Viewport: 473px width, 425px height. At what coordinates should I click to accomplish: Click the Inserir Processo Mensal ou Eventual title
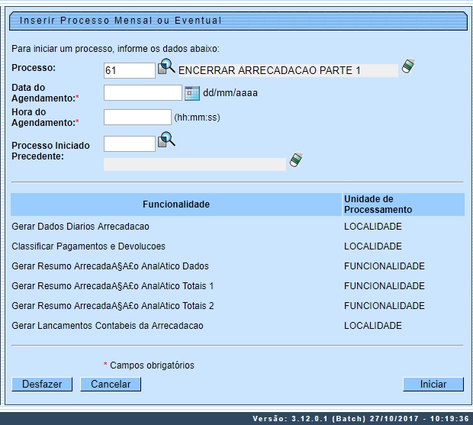point(121,21)
